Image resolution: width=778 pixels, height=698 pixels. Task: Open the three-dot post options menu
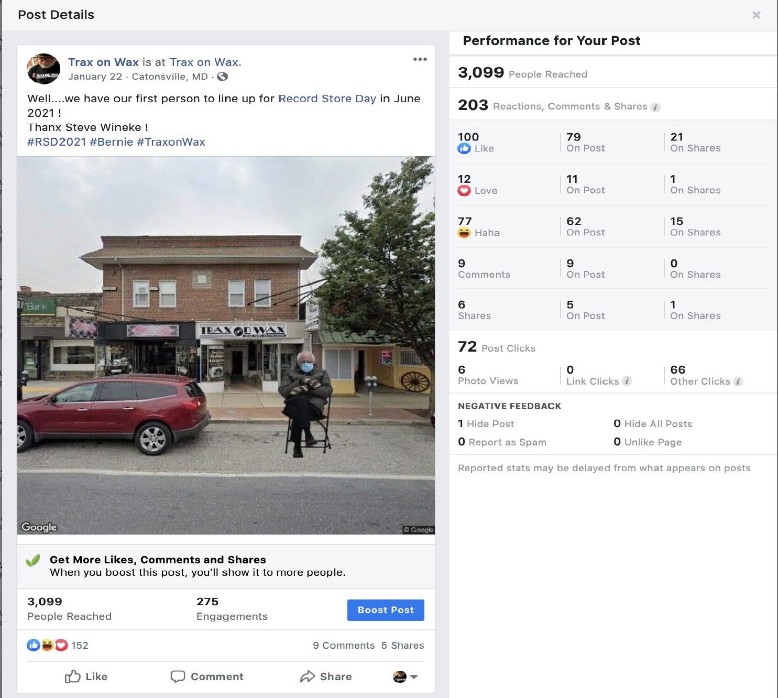point(420,59)
